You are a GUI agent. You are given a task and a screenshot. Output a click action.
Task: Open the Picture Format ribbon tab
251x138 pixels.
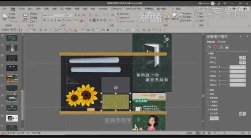pos(161,9)
